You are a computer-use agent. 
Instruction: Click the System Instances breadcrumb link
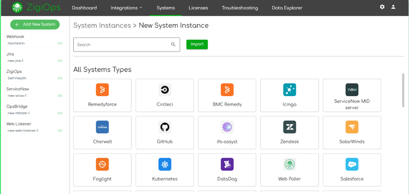(102, 25)
